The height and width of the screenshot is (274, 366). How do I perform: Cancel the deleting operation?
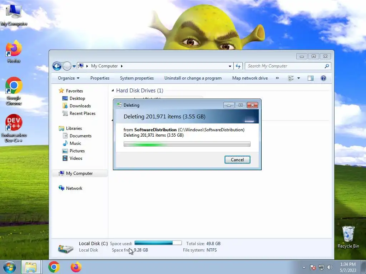(237, 159)
